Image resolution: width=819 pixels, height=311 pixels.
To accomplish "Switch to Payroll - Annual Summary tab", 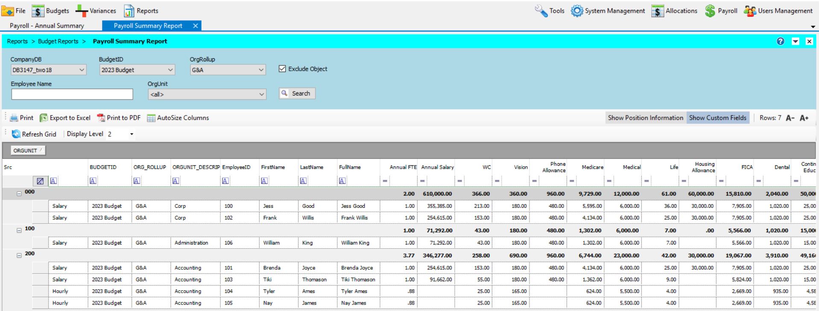I will pyautogui.click(x=47, y=26).
